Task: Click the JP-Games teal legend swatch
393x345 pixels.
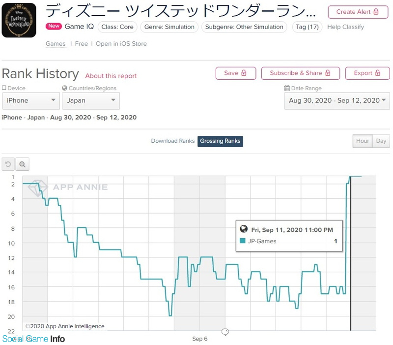Action: point(242,241)
